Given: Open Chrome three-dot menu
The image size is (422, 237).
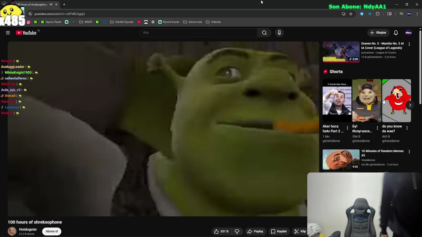Looking at the screenshot, I should tap(417, 14).
